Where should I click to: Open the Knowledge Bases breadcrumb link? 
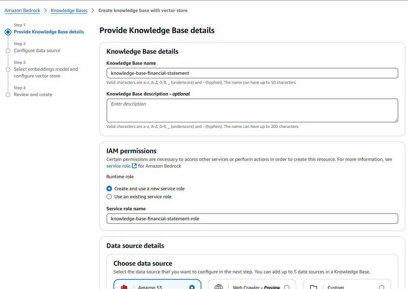coord(69,10)
